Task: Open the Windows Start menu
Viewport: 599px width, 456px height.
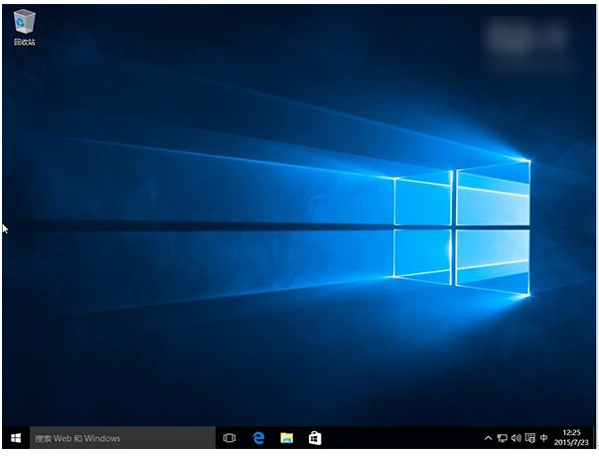Action: tap(15, 438)
